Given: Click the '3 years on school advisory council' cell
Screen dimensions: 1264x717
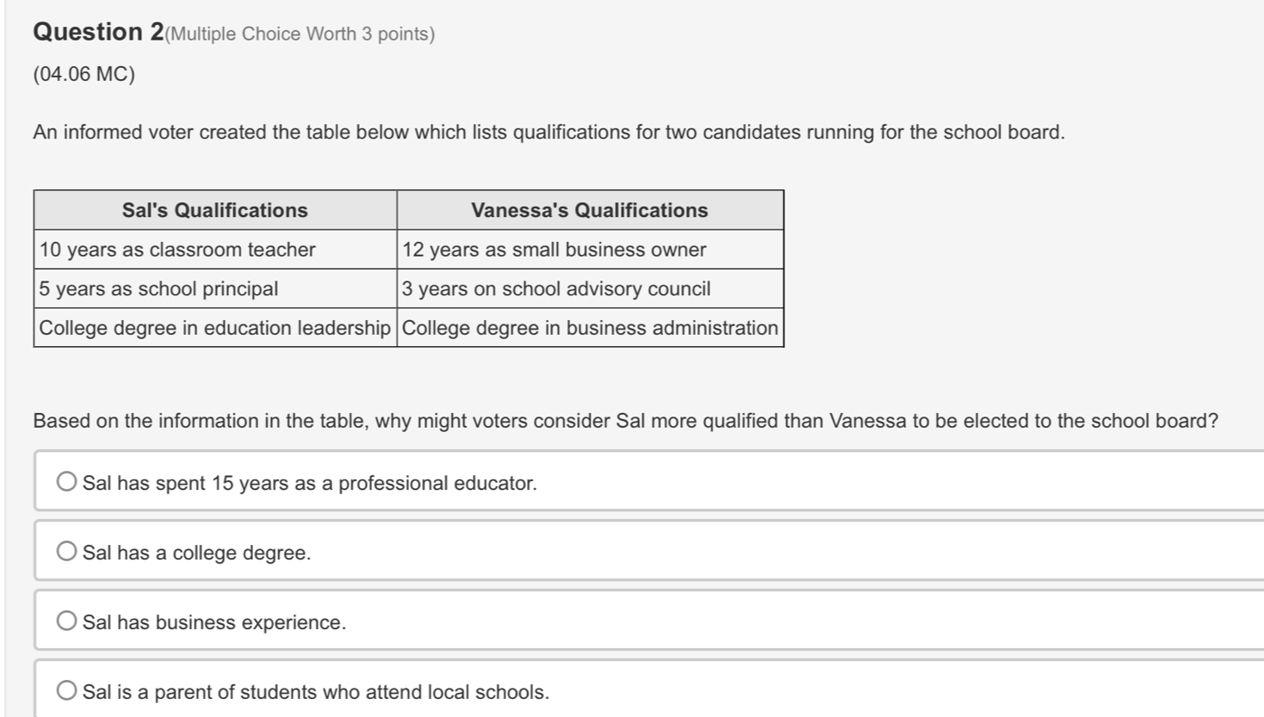Looking at the screenshot, I should pos(556,289).
